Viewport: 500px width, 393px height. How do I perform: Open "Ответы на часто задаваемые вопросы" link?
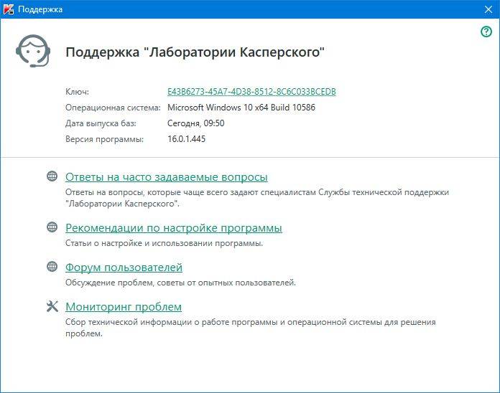pos(167,177)
